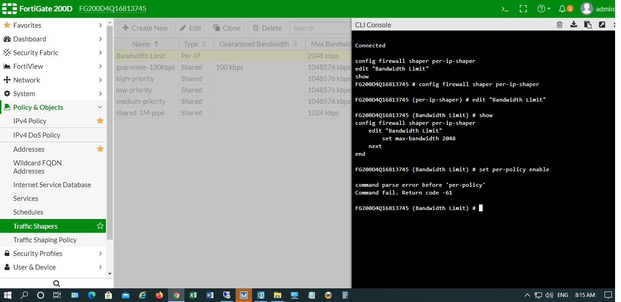Expand the Dashboard menu
Image resolution: width=621 pixels, height=302 pixels.
point(53,39)
